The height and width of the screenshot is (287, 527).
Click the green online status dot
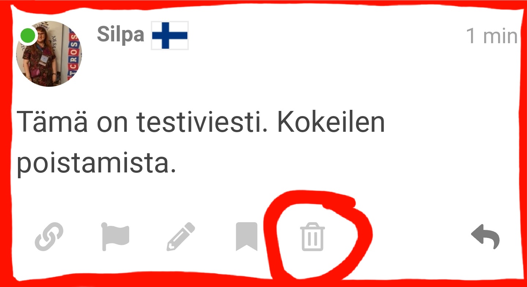28,36
